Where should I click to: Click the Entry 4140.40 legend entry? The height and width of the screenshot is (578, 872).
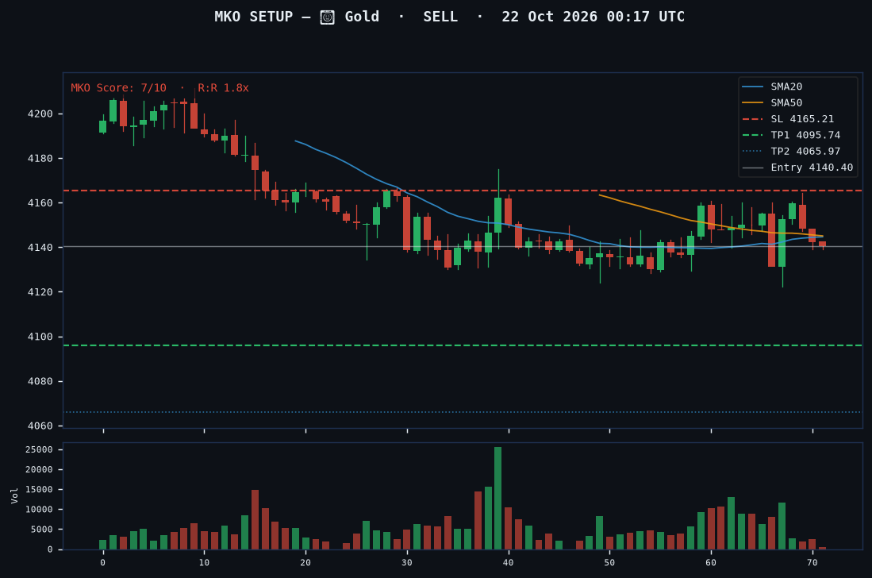click(797, 167)
